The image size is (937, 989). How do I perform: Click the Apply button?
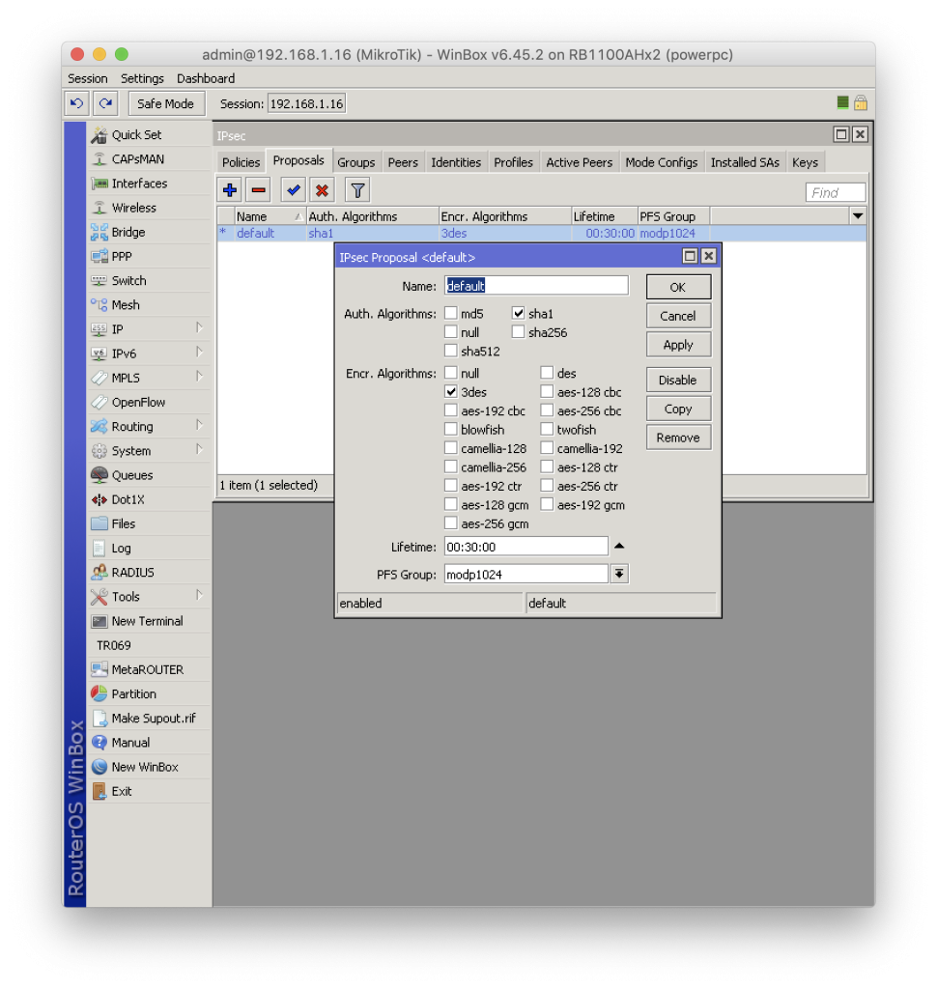pos(678,345)
